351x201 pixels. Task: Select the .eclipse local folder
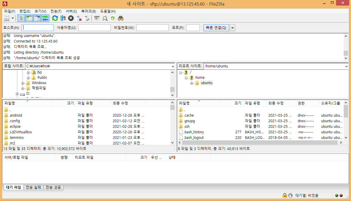[15, 127]
